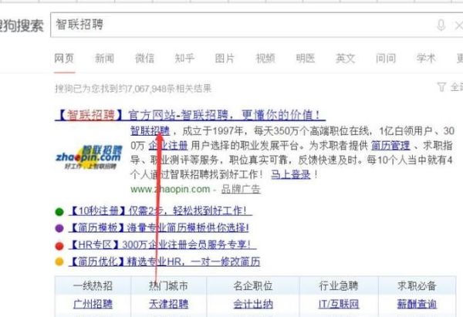Click the 薪酬查询 link
The width and height of the screenshot is (463, 317).
(417, 304)
